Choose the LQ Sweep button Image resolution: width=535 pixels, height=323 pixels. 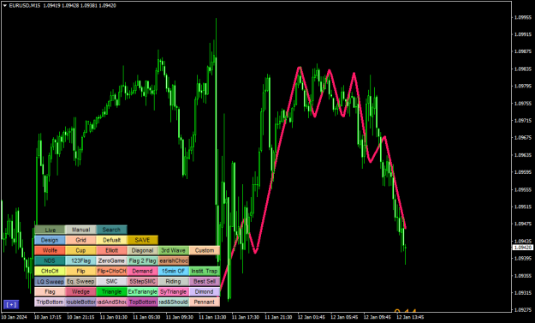click(50, 281)
